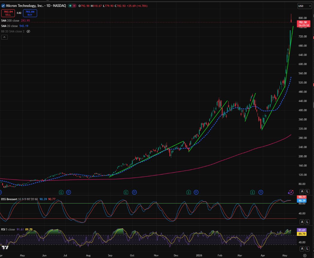This screenshot has width=314, height=258.
Task: Open the dividend D marker before April
Action: coord(261,192)
